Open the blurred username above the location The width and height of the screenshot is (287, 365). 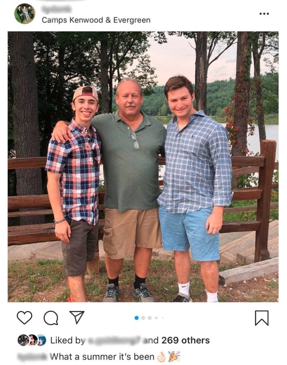pos(57,9)
